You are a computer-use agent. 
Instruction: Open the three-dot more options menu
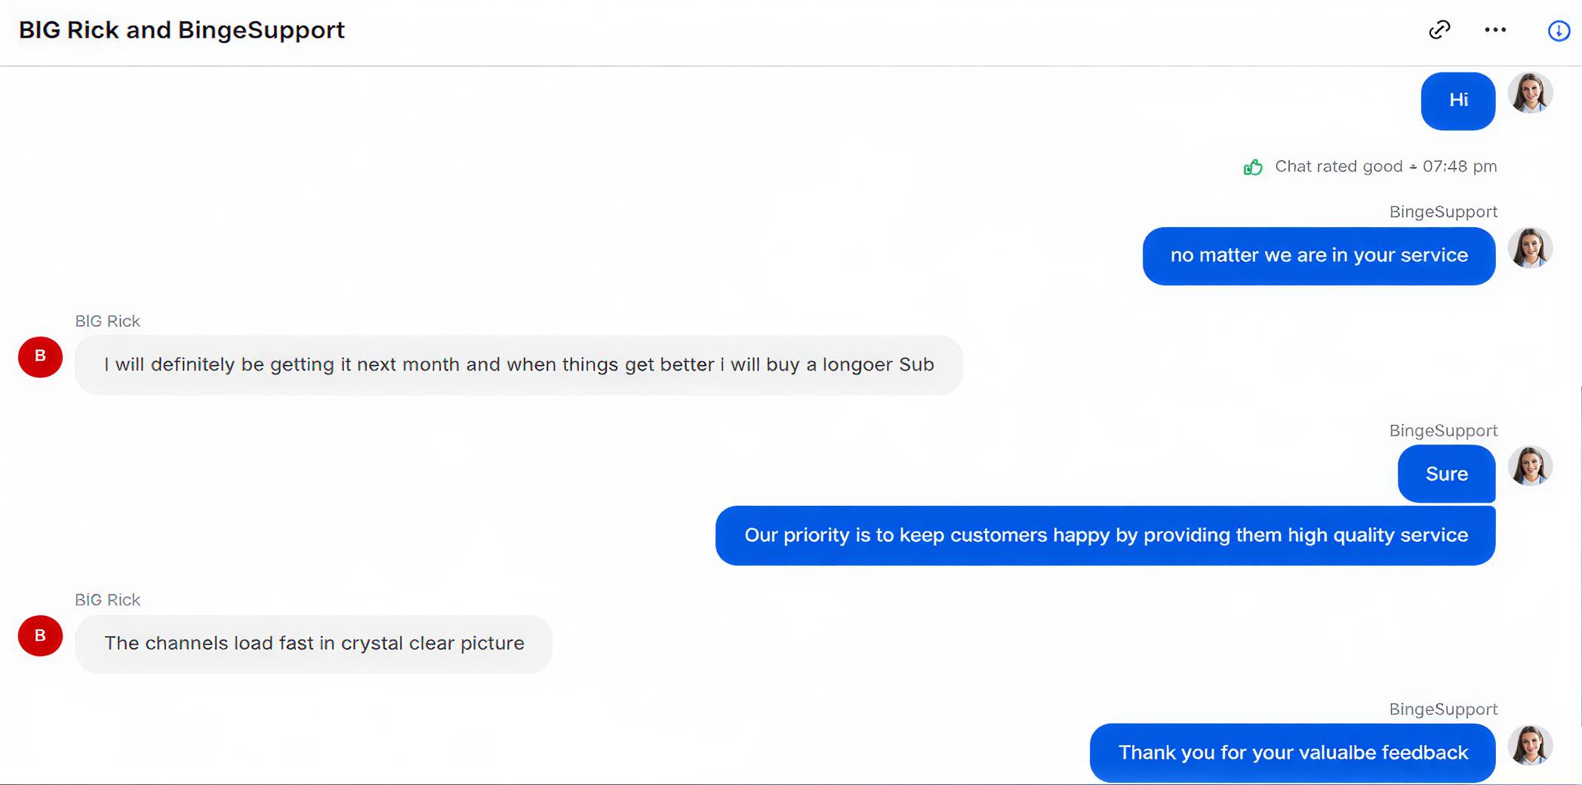(1495, 30)
